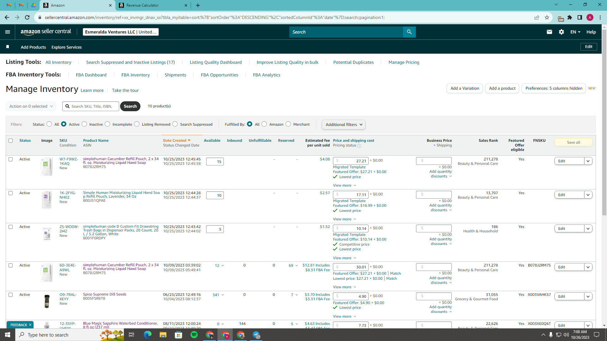Open Edit dropdown arrow for W7-F9WZ-1KAQ
This screenshot has height=341, width=607.
(x=588, y=161)
